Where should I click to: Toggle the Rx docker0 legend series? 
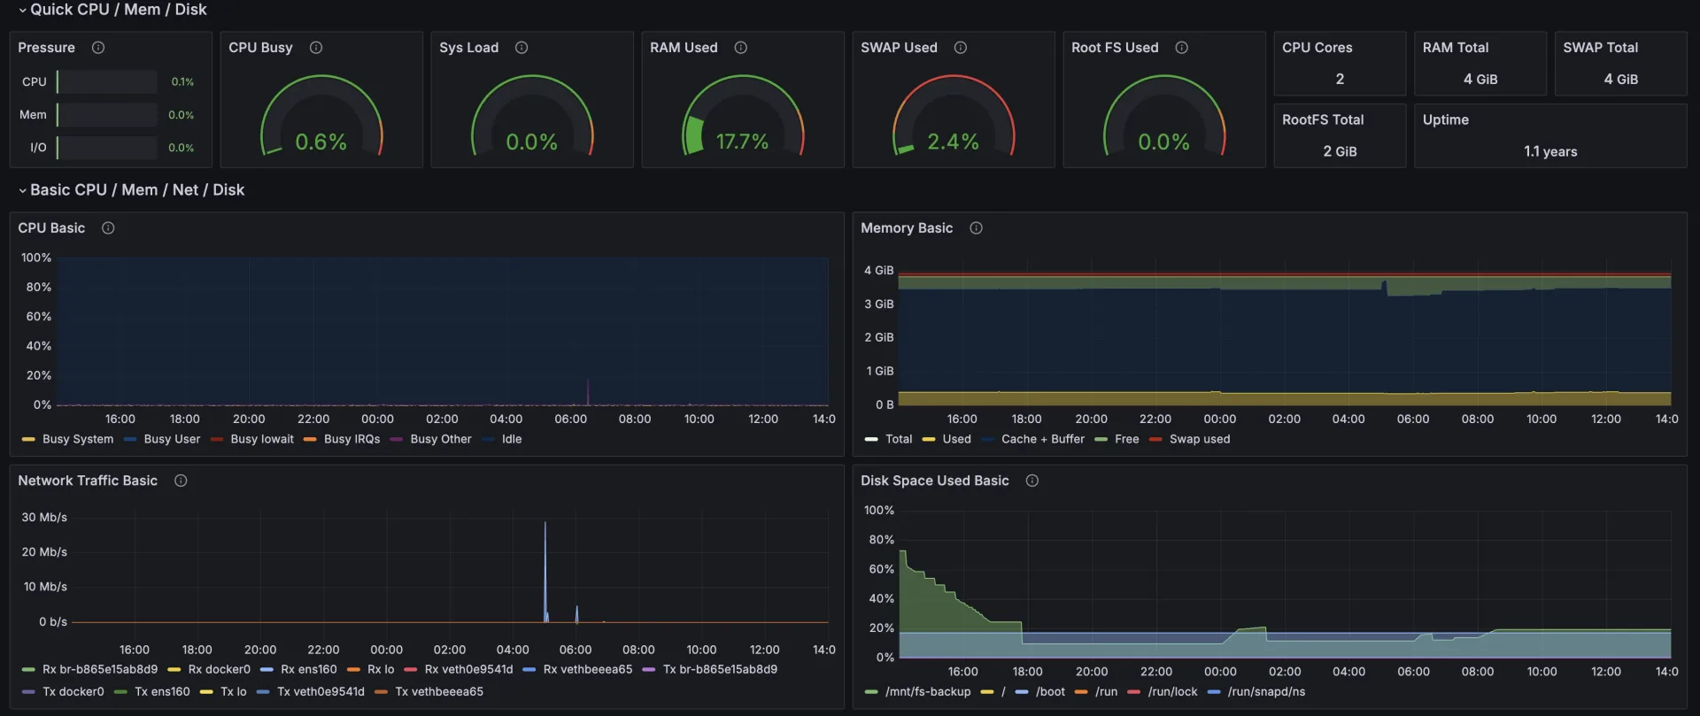point(220,669)
